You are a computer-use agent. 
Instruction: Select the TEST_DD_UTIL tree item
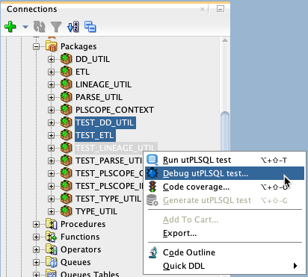click(105, 122)
